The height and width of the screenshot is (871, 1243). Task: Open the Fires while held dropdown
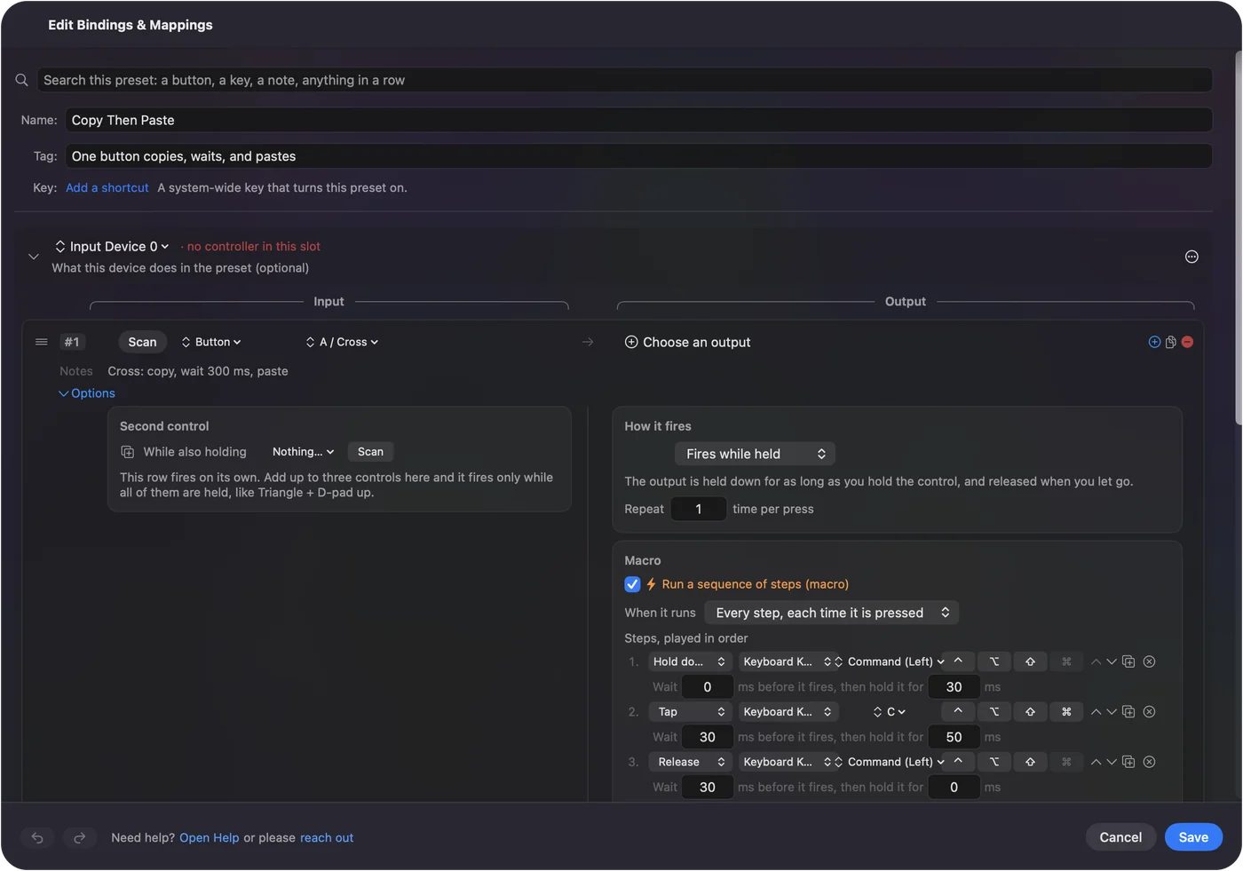755,454
